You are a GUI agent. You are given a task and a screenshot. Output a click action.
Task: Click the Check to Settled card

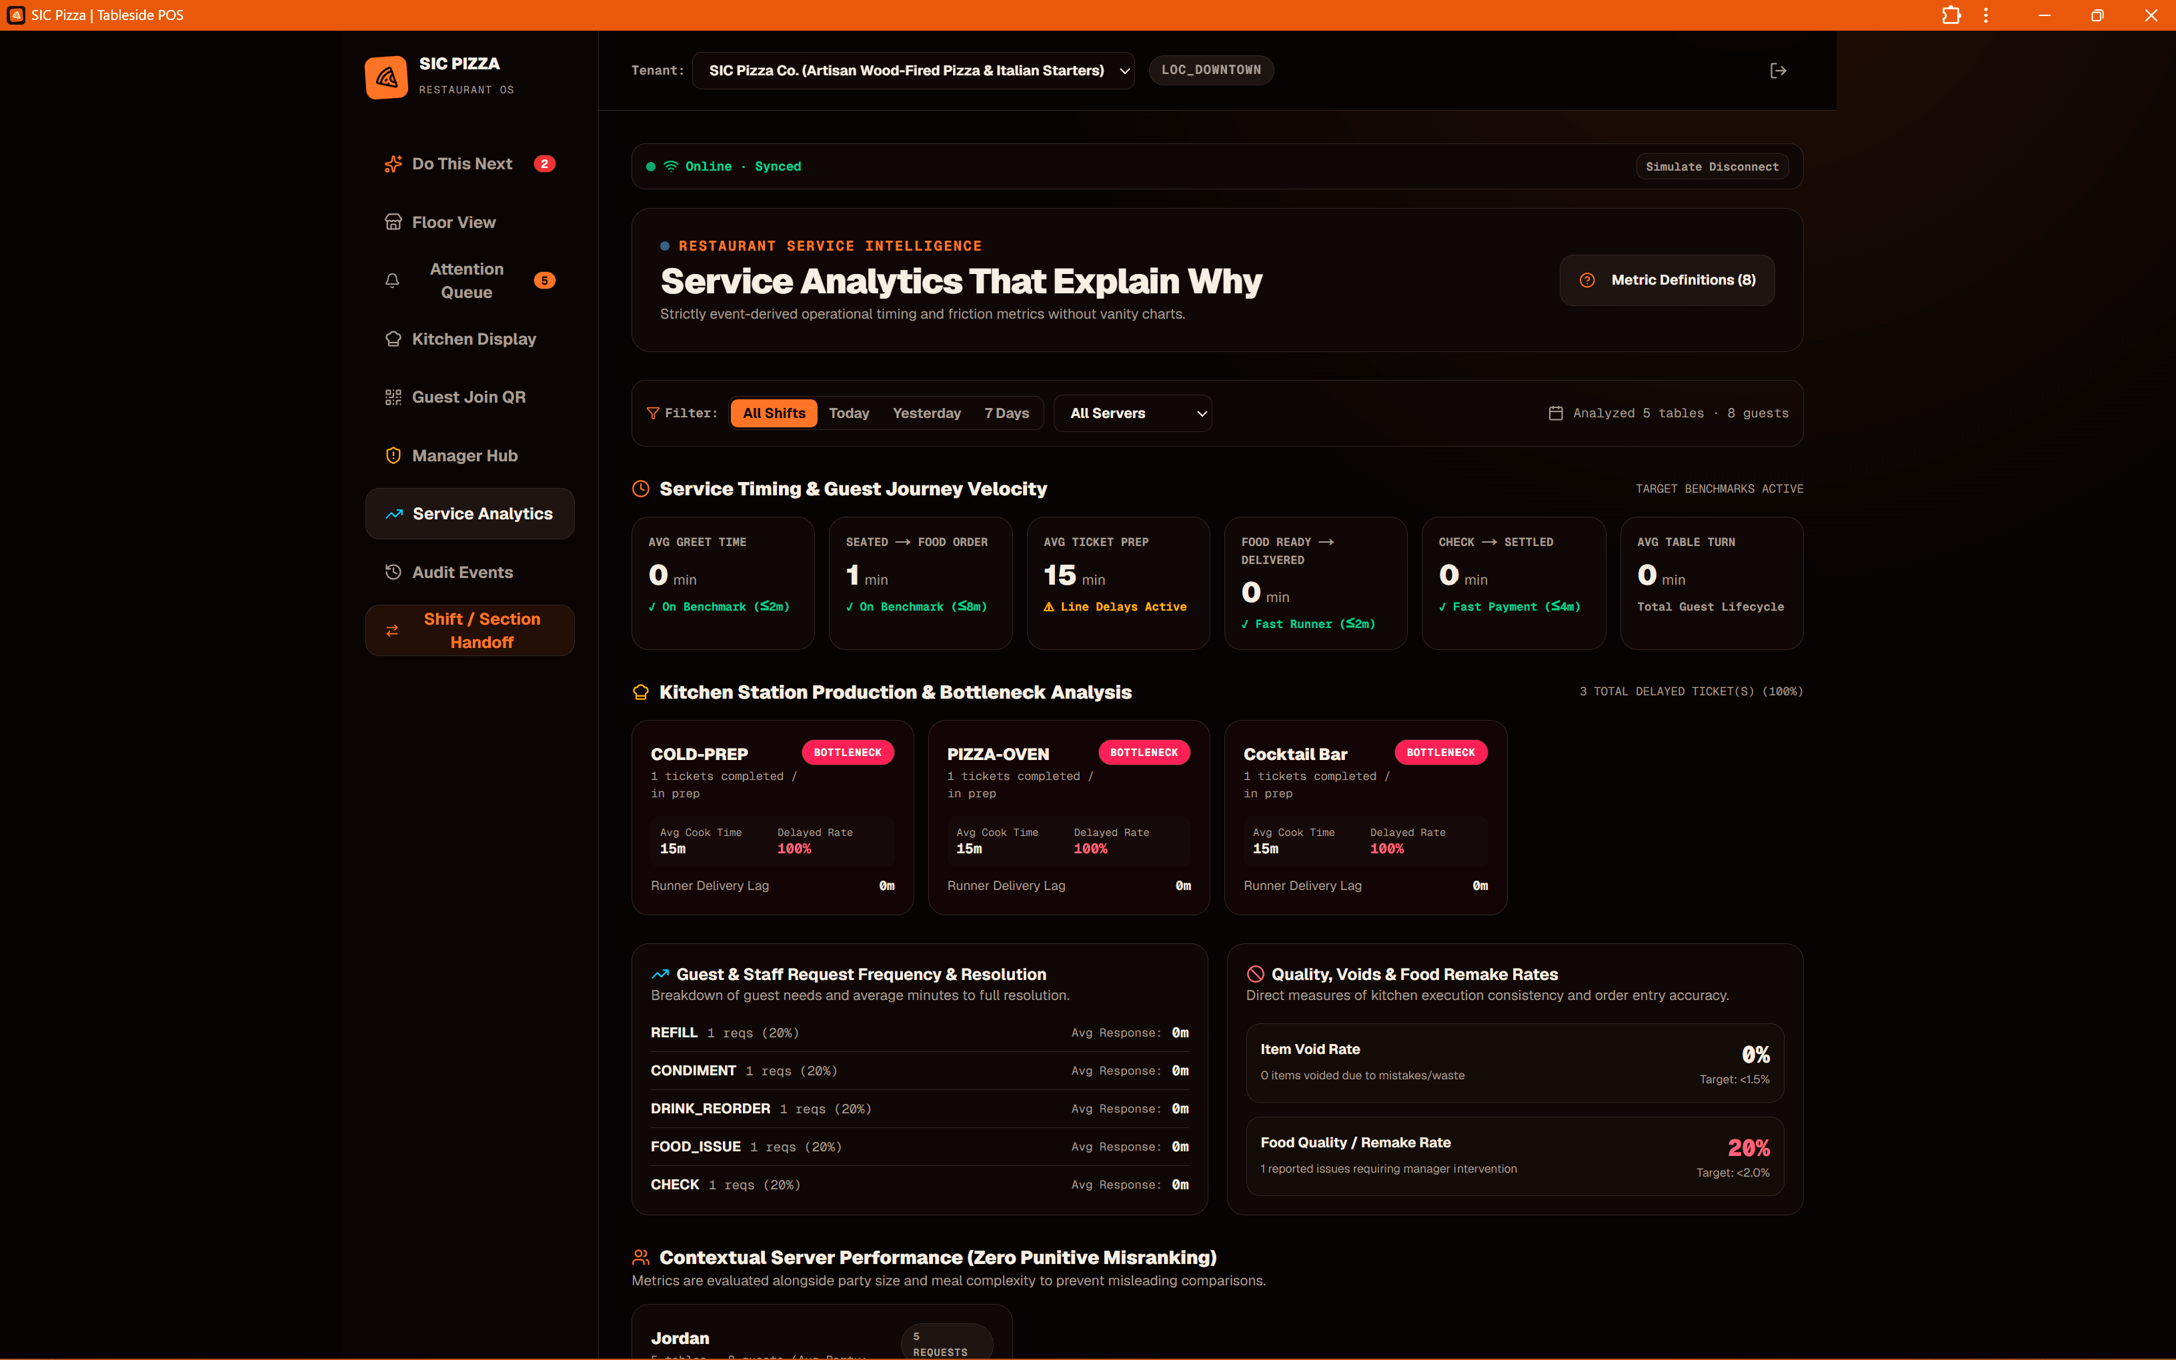(x=1513, y=582)
